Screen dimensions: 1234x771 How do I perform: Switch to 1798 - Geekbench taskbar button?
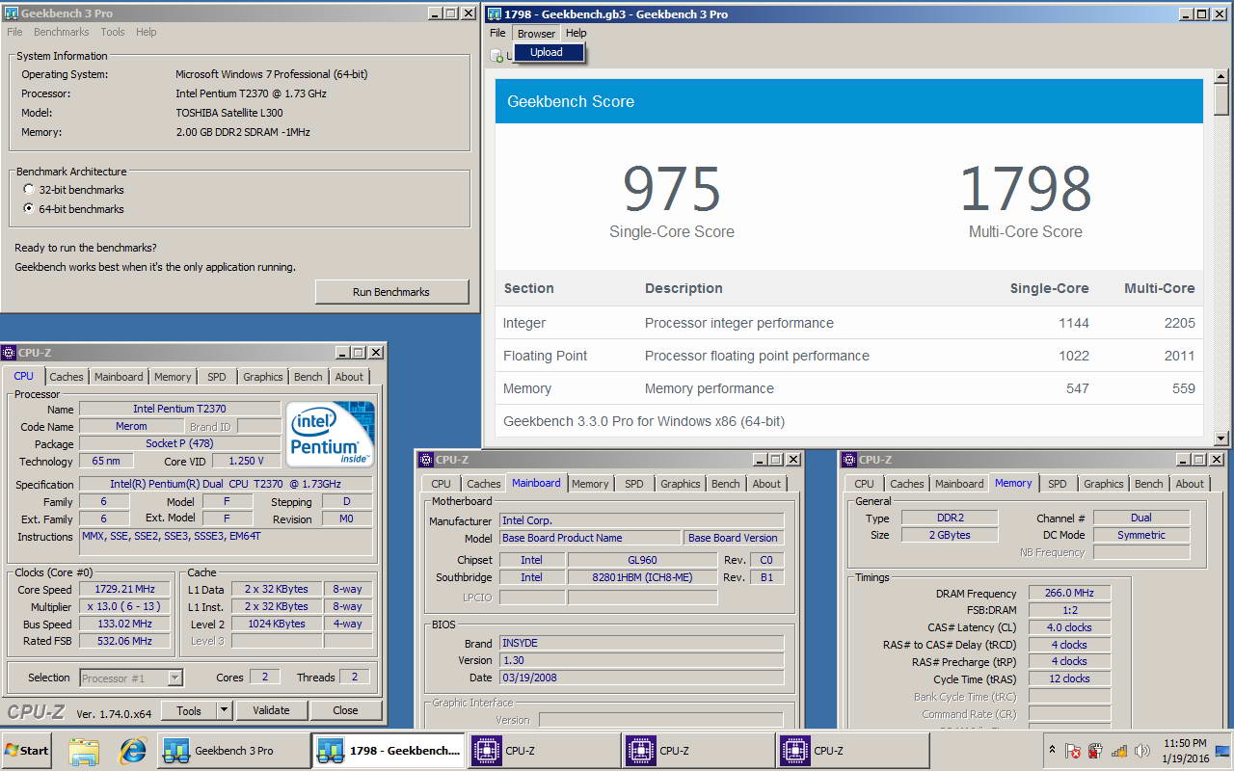point(388,751)
